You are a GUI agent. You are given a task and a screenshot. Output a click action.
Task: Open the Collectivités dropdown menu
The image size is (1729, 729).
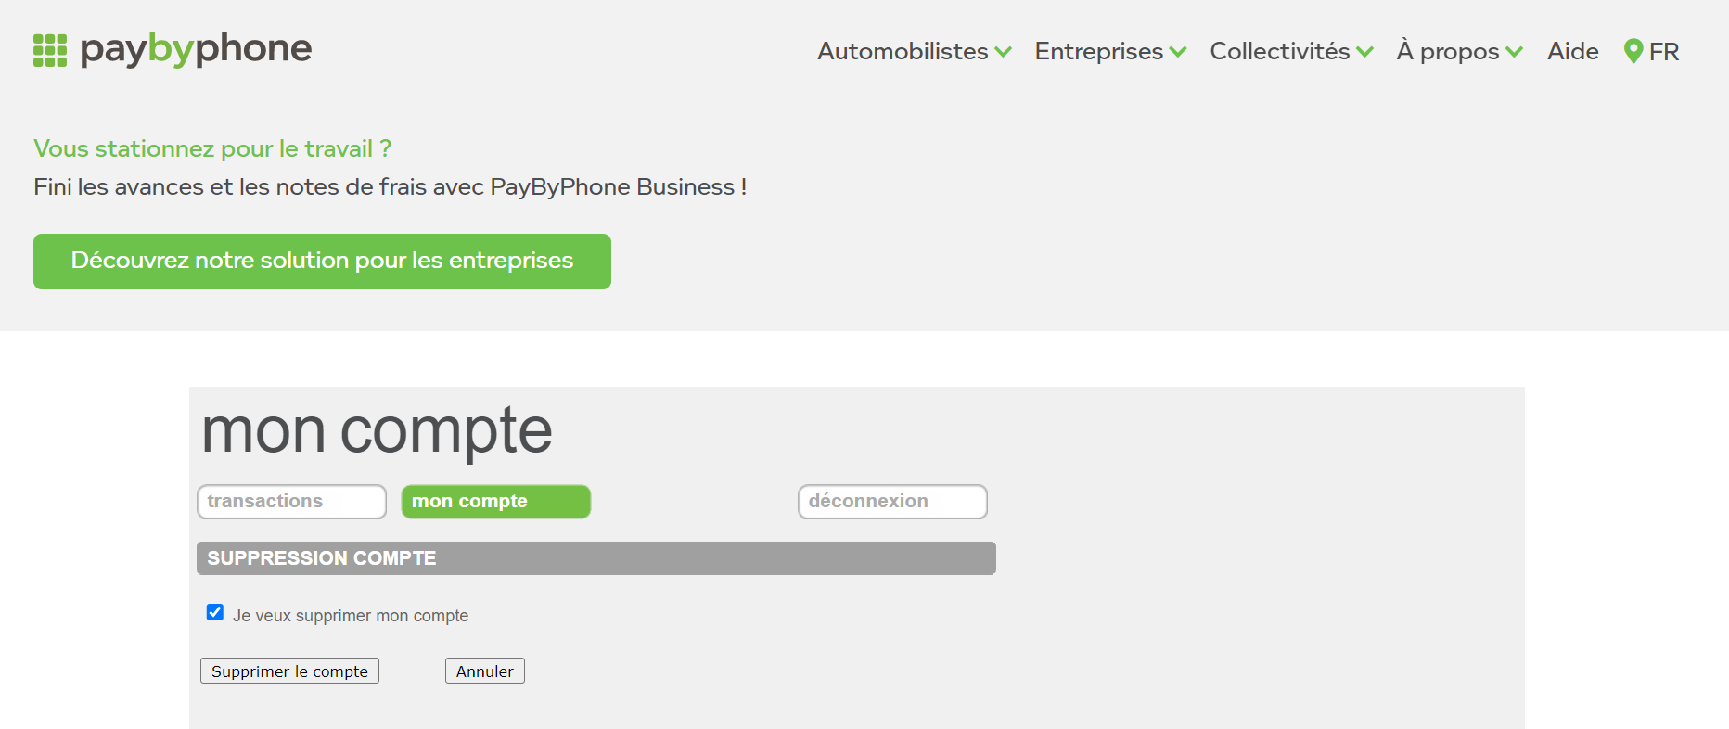1291,51
